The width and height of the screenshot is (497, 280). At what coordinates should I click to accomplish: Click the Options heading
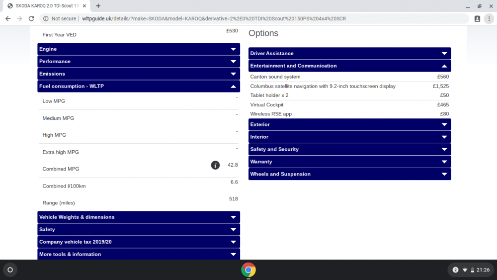click(263, 33)
